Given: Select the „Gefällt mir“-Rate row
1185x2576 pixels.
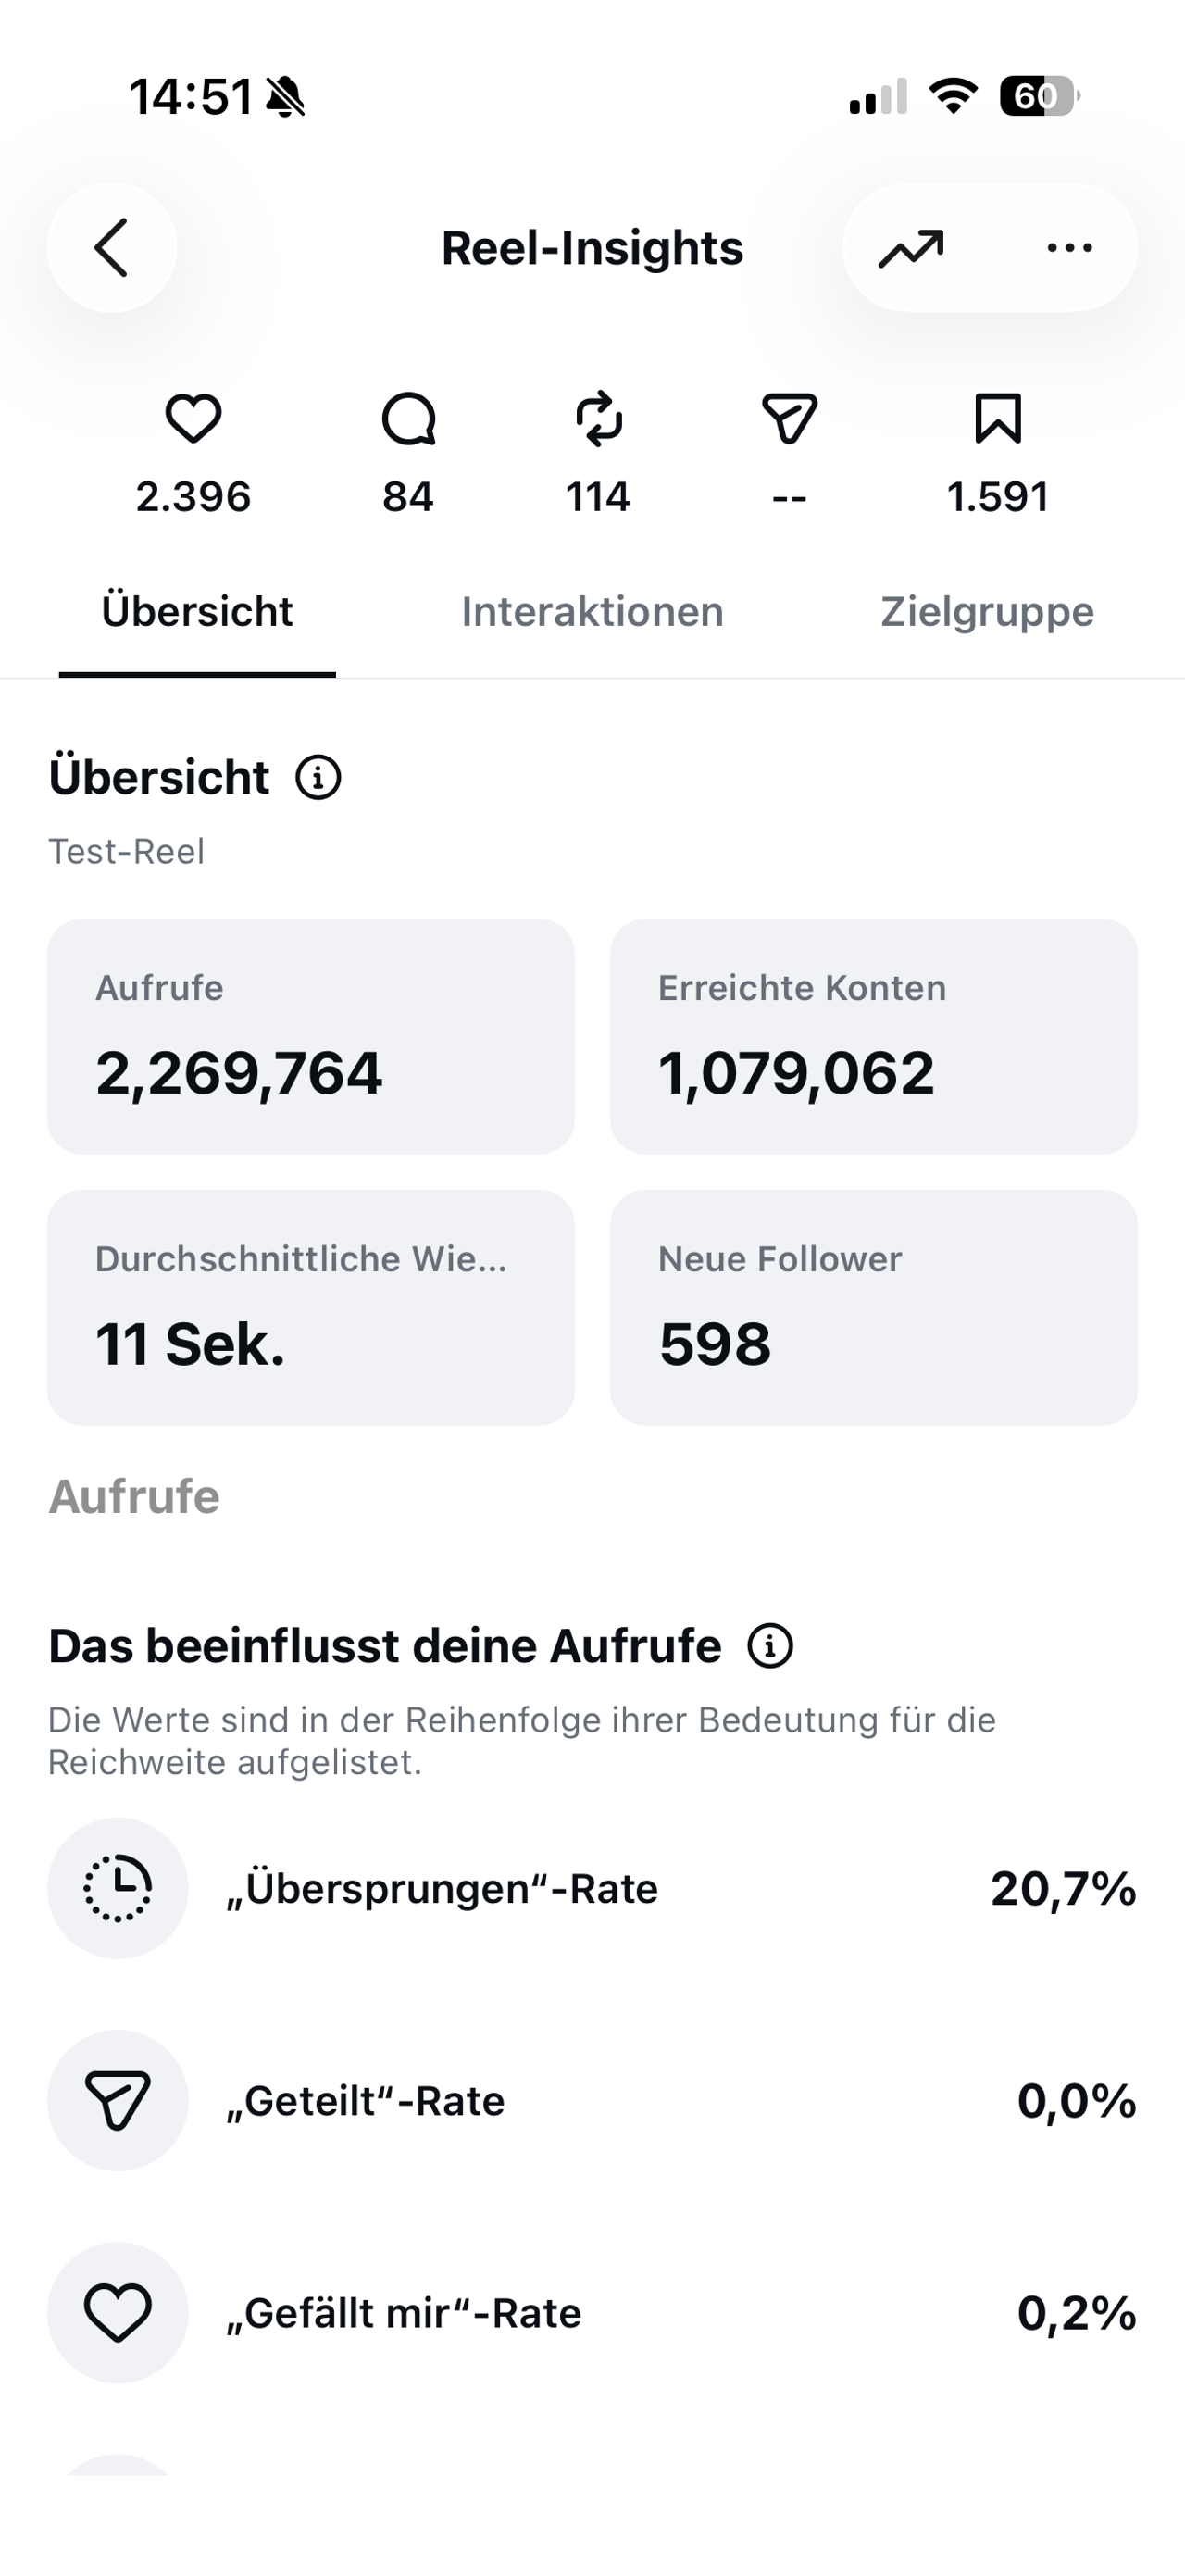Looking at the screenshot, I should (x=592, y=2312).
